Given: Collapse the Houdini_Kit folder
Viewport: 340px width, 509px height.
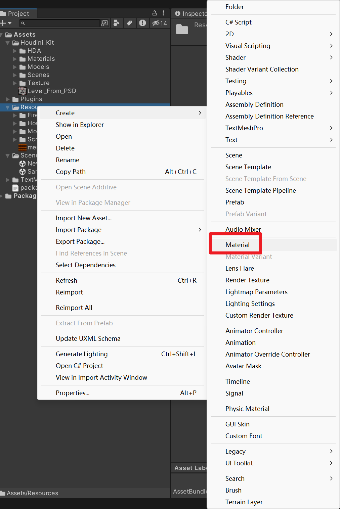Looking at the screenshot, I should pyautogui.click(x=8, y=43).
